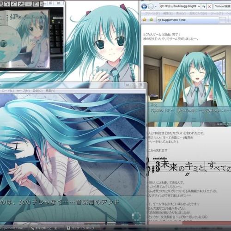Open the address bar URL history dropdown

pos(199,6)
